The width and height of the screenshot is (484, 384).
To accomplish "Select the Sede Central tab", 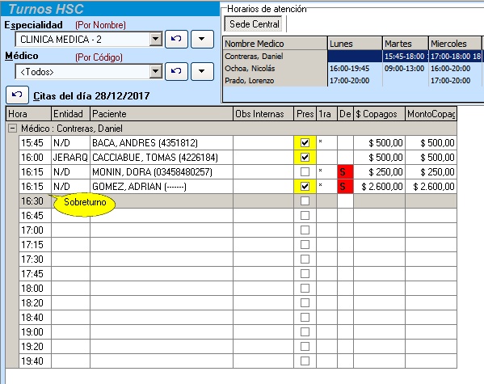I will point(254,24).
